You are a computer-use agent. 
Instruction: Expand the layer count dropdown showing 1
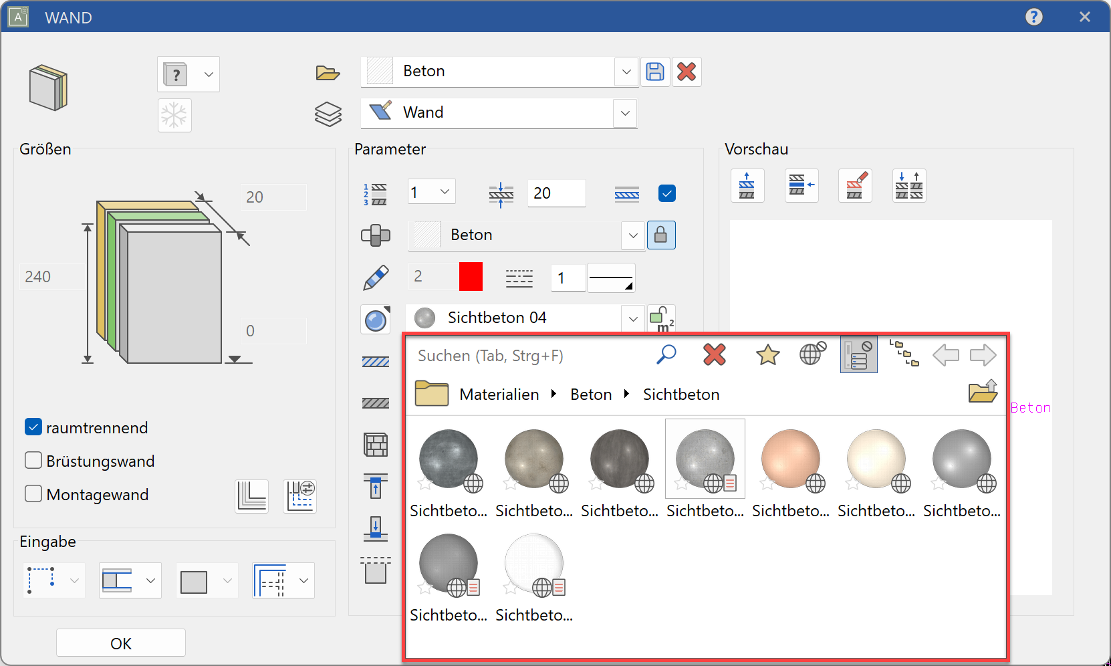[445, 193]
